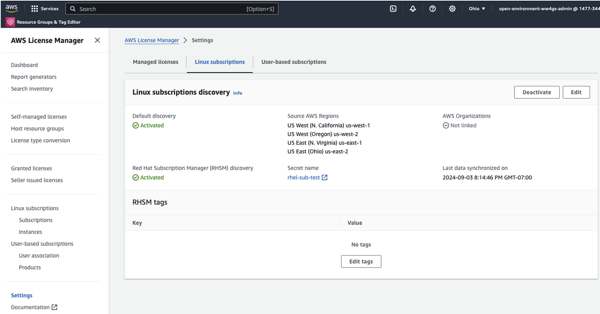The width and height of the screenshot is (600, 314).
Task: Open the help question mark menu
Action: pos(432,9)
